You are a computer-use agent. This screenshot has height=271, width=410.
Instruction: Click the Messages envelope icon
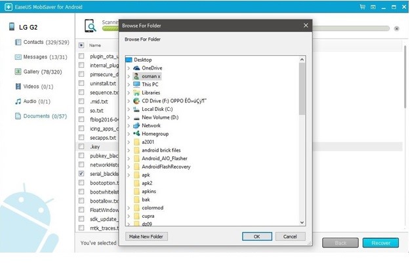pos(18,57)
